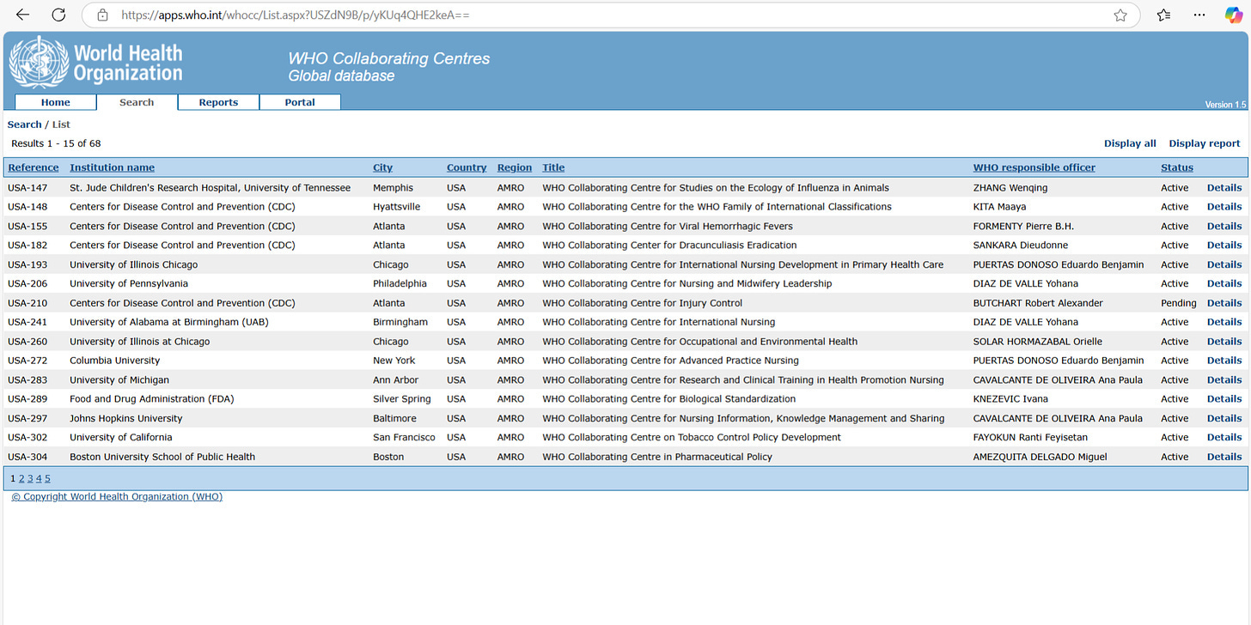
Task: Open the Portal tab
Action: coord(300,102)
